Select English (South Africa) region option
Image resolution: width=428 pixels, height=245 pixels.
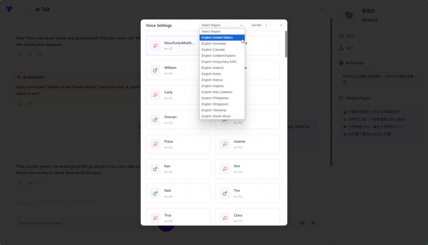coord(222,116)
